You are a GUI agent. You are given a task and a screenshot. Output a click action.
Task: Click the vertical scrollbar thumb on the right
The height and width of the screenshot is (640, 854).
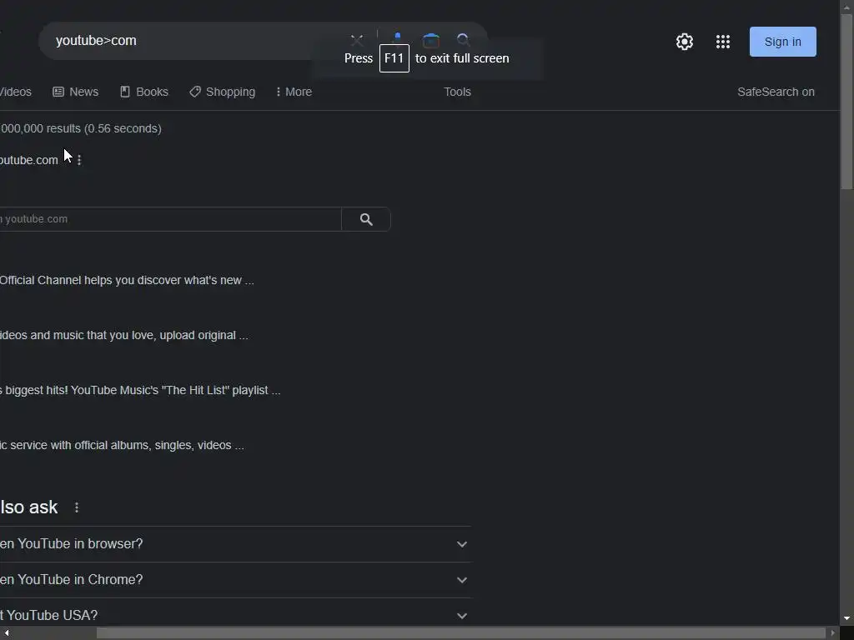pyautogui.click(x=846, y=102)
